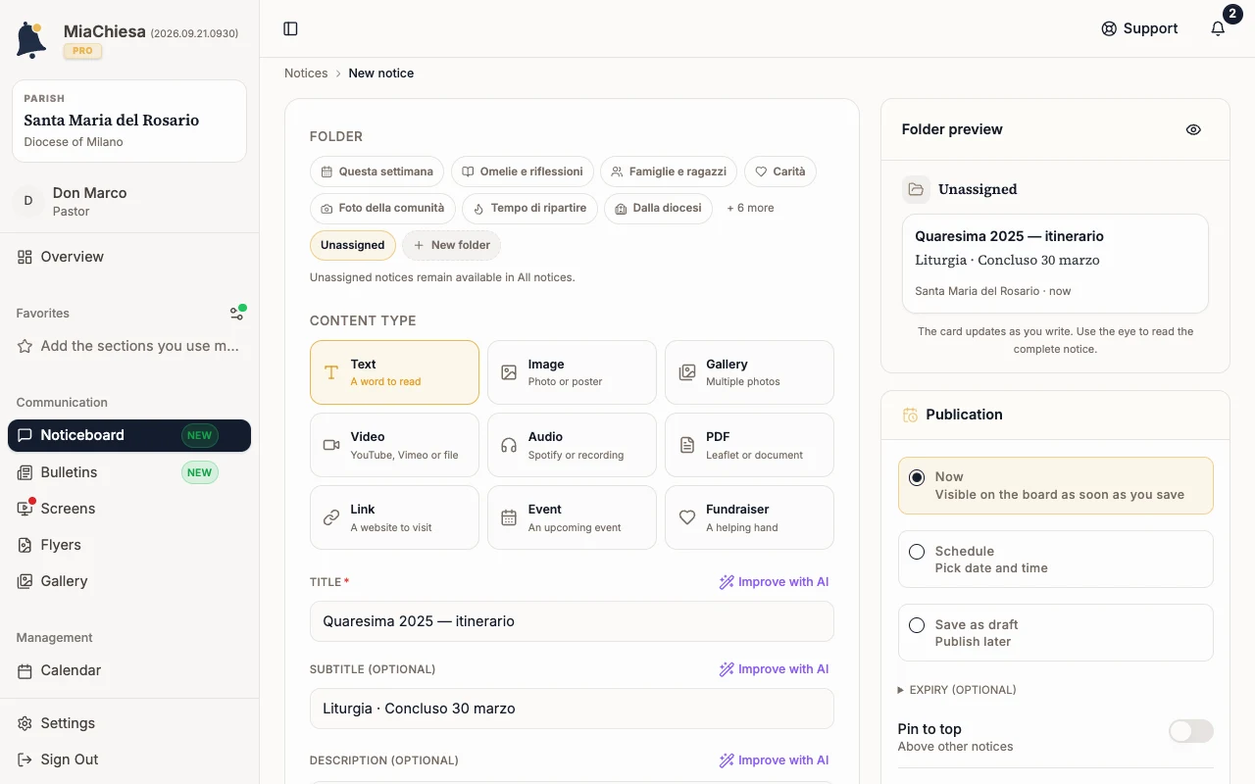The image size is (1255, 784).
Task: Click the Title input field
Action: [x=572, y=621]
